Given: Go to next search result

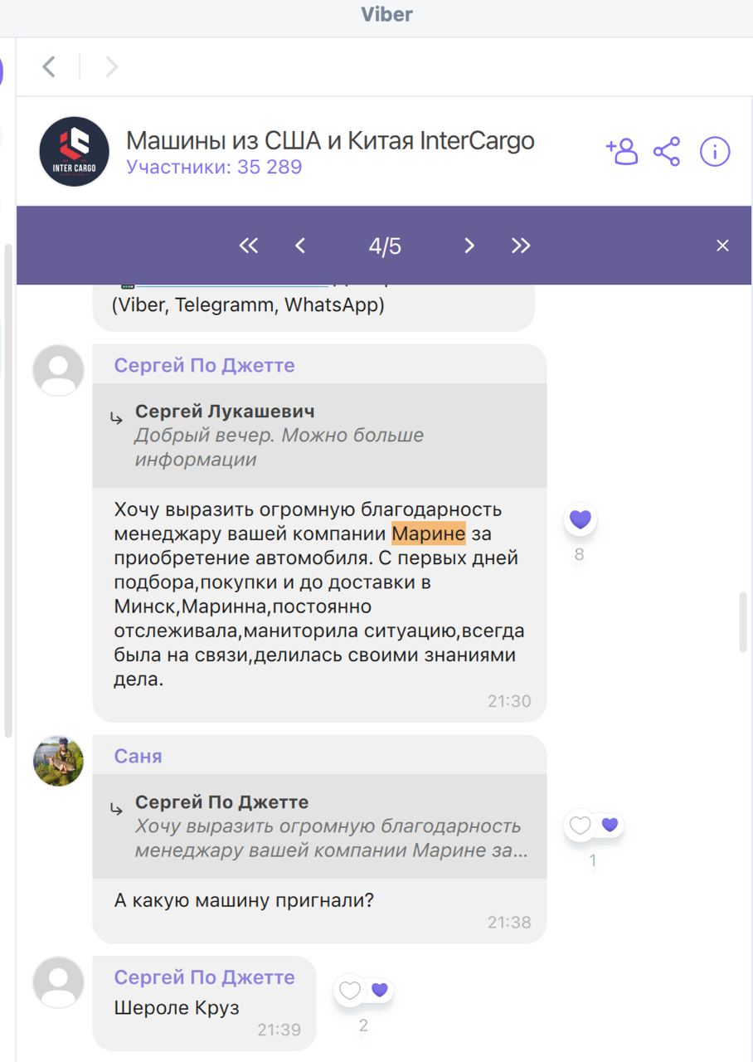Looking at the screenshot, I should 469,246.
